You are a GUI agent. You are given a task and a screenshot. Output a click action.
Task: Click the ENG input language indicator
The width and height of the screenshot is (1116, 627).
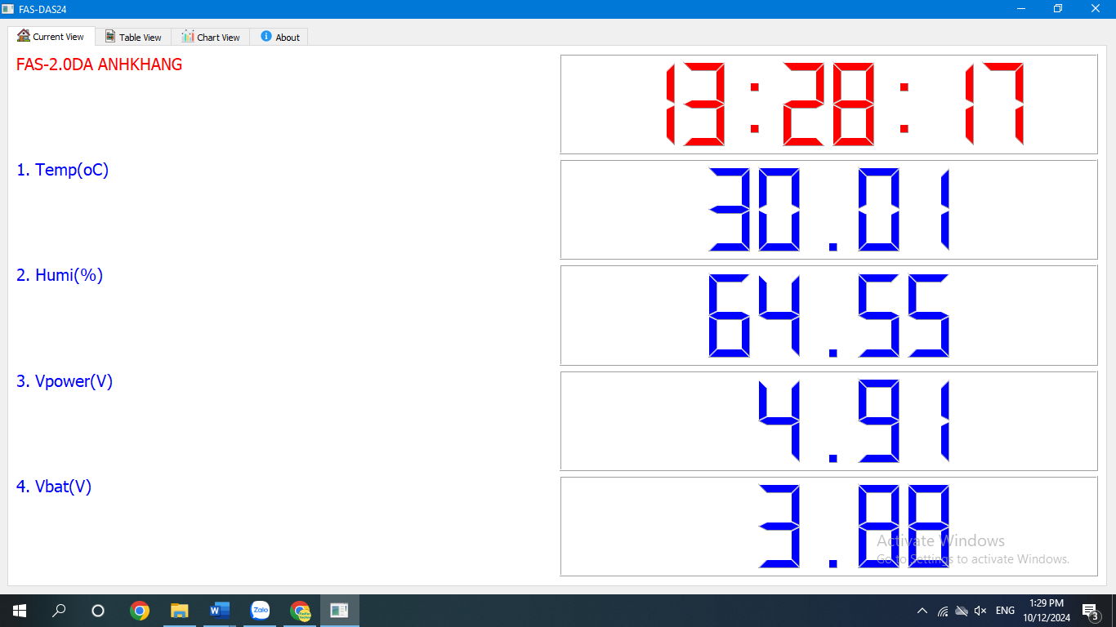(x=1005, y=611)
